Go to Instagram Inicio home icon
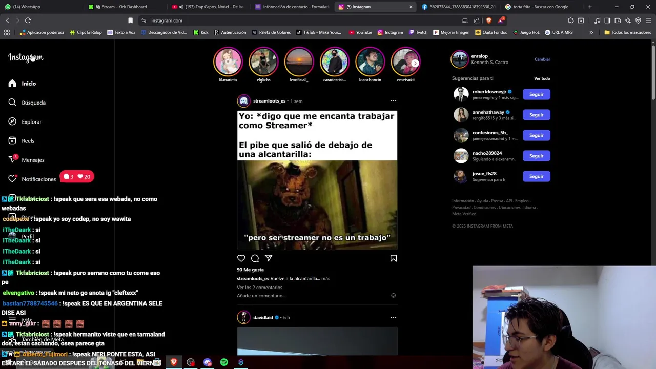Viewport: 656px width, 369px height. tap(12, 83)
